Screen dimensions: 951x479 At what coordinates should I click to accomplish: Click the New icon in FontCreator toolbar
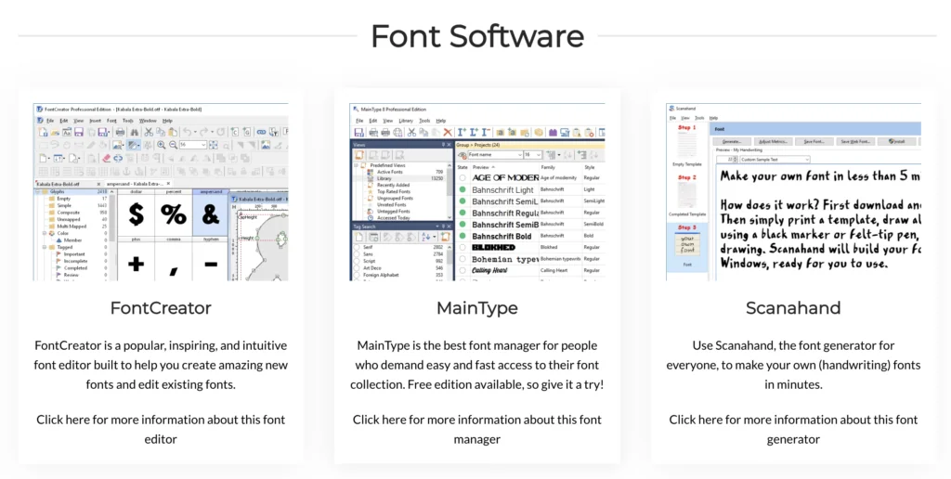[43, 132]
